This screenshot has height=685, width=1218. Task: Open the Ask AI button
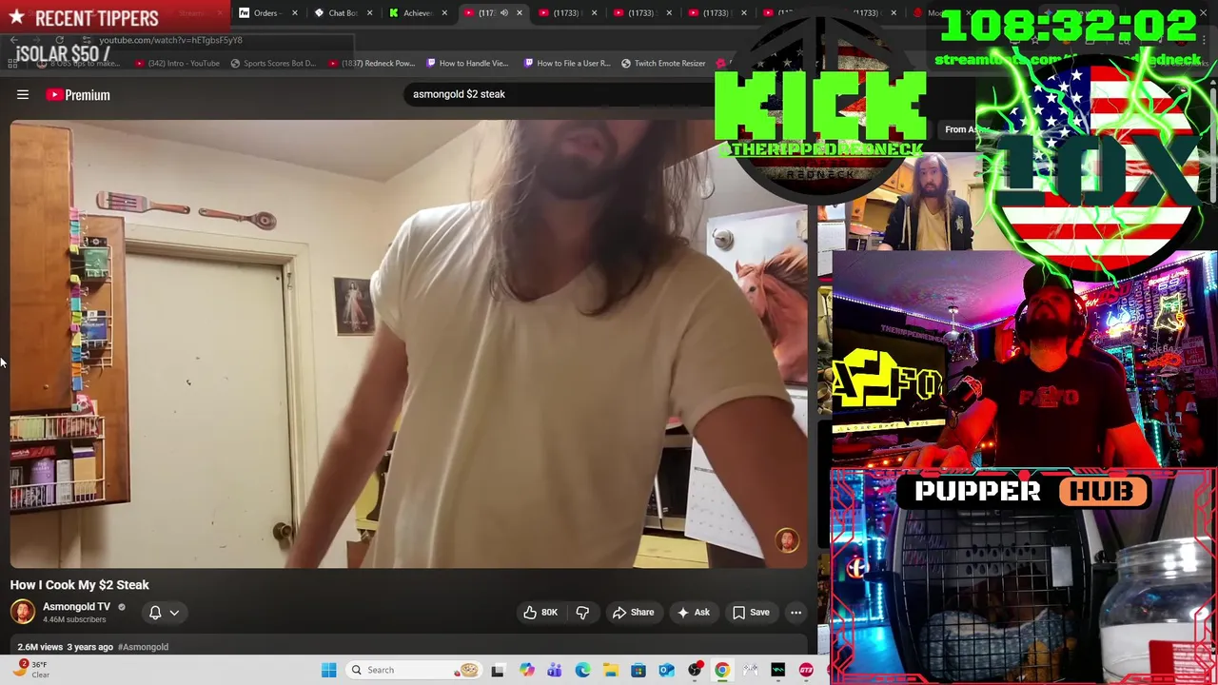(694, 613)
